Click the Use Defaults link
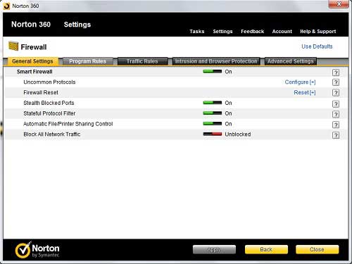Screen dimensions: 352x264 [317, 46]
